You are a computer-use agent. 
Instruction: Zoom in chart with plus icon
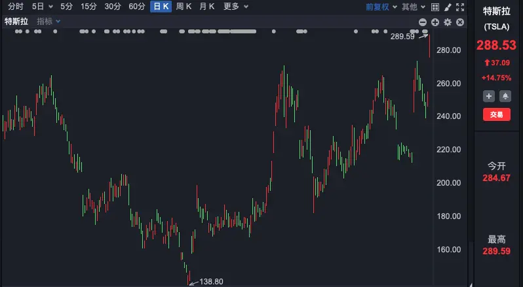click(435, 22)
